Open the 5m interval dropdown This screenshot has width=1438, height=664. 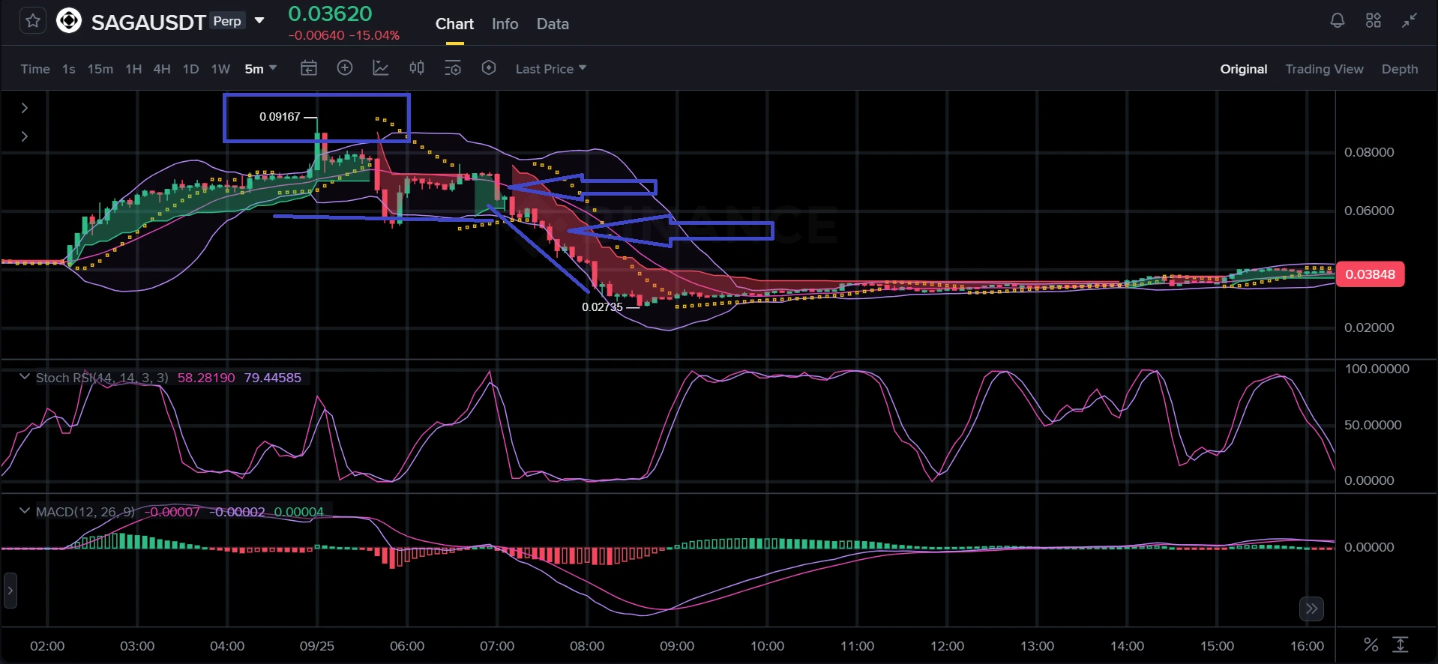[261, 69]
